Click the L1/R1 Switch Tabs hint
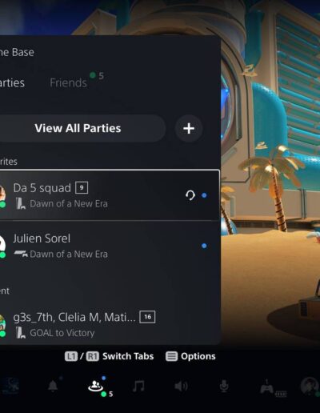Screen dimensions: 320x413 coord(109,356)
